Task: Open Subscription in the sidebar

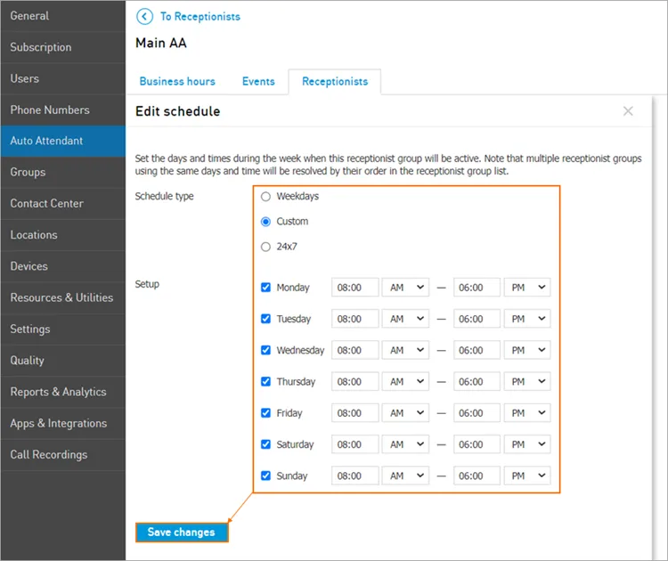Action: (x=63, y=47)
